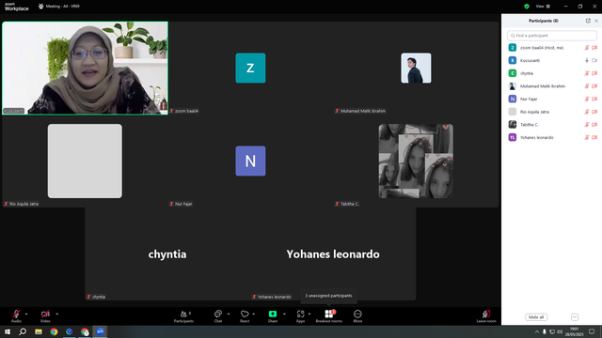Open Windows taskbar search
The image size is (602, 338).
tap(23, 331)
